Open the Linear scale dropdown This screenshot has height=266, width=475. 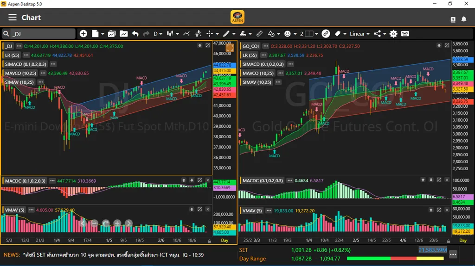[359, 34]
